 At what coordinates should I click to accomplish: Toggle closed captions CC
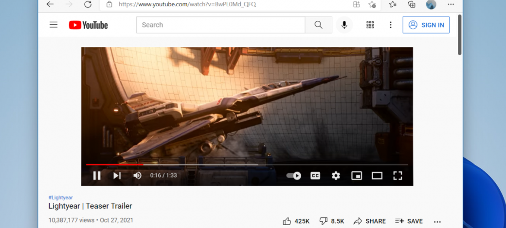click(315, 176)
